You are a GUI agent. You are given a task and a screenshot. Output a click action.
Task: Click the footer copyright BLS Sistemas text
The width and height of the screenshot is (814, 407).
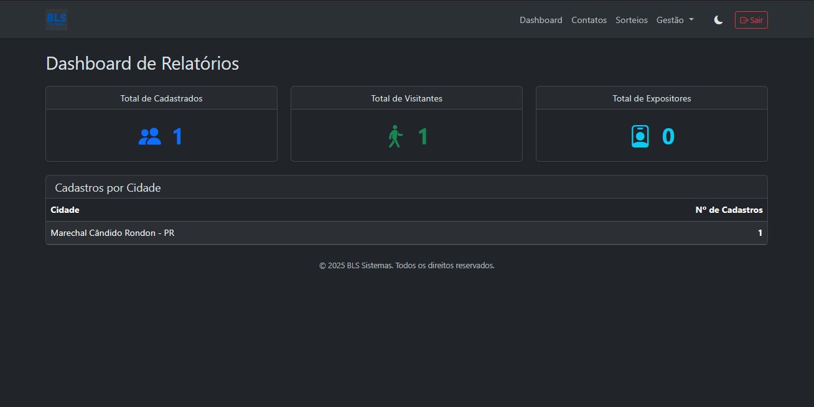pos(406,265)
